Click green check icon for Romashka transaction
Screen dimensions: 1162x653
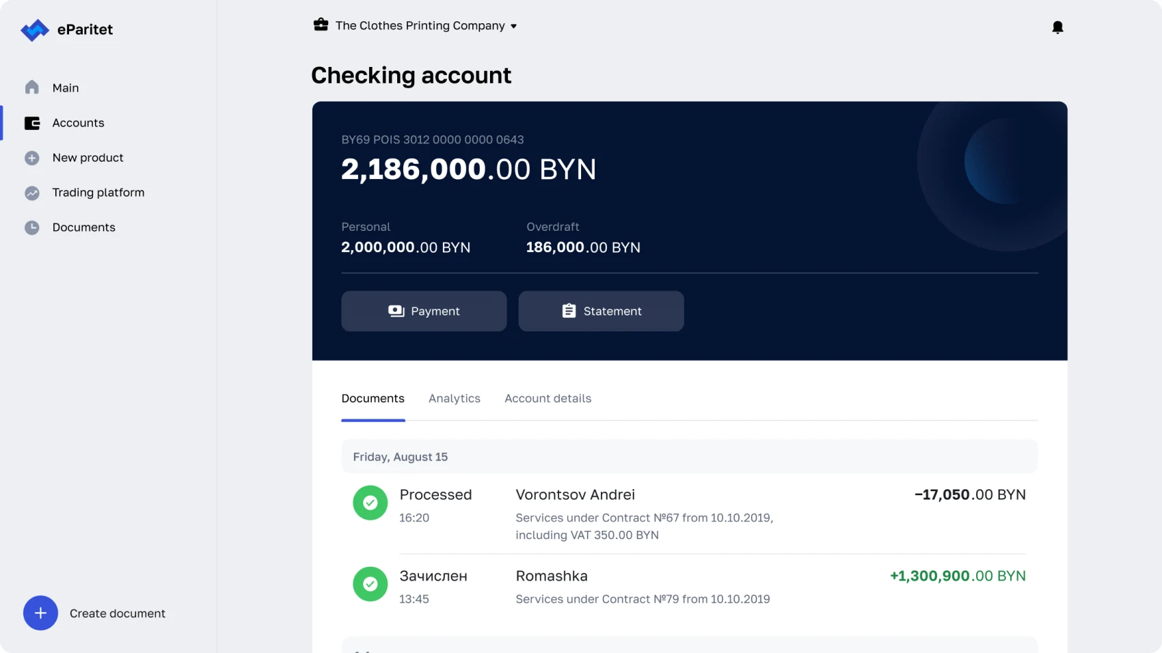[370, 584]
